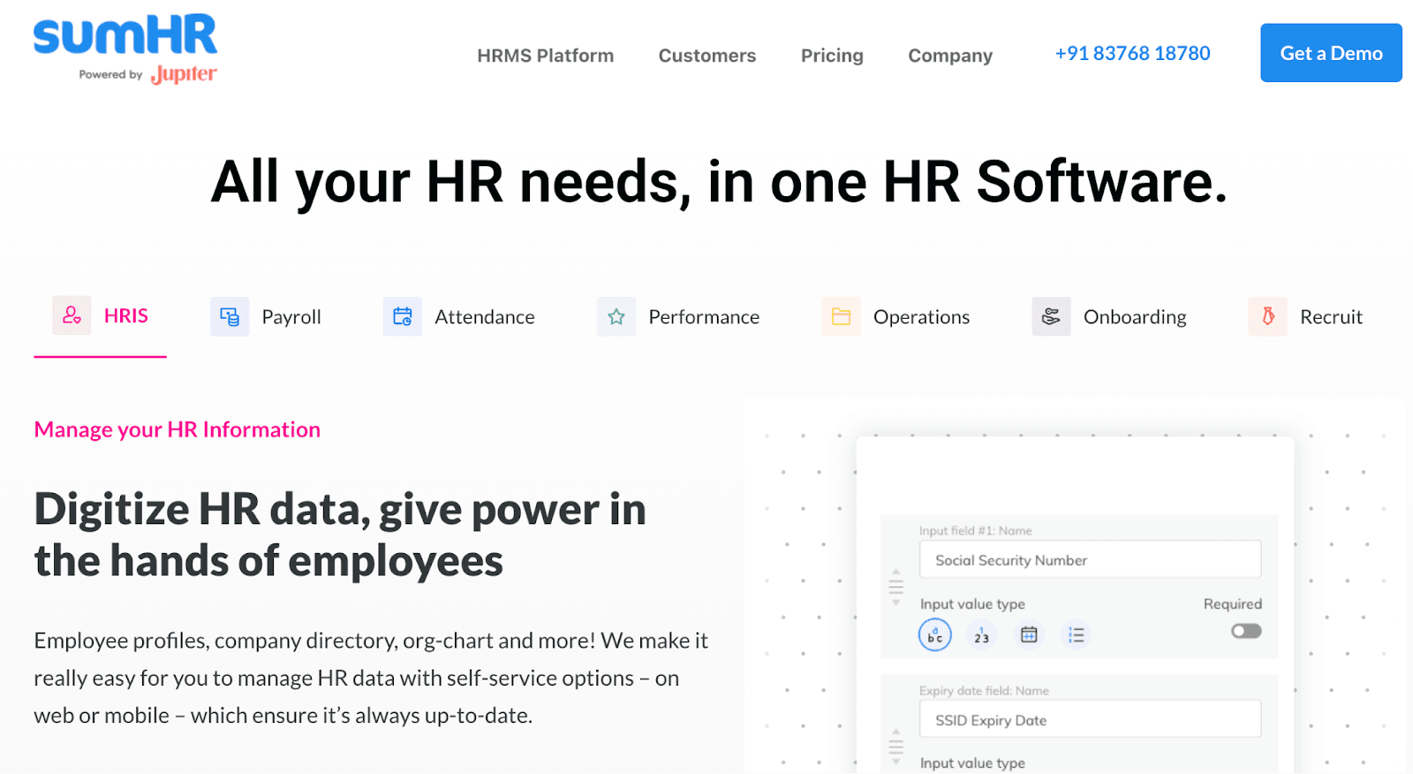This screenshot has width=1413, height=774.
Task: Open the Customers menu item
Action: point(706,56)
